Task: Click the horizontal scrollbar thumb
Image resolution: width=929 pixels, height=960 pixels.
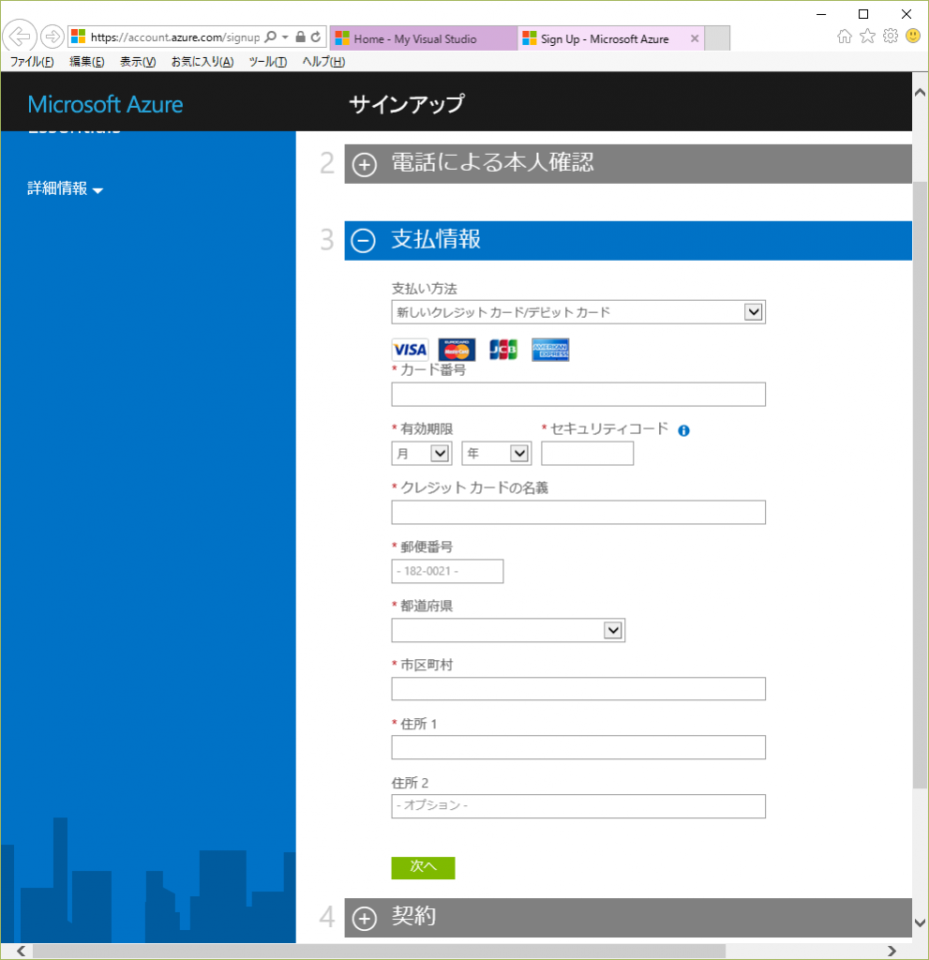Action: [x=379, y=951]
